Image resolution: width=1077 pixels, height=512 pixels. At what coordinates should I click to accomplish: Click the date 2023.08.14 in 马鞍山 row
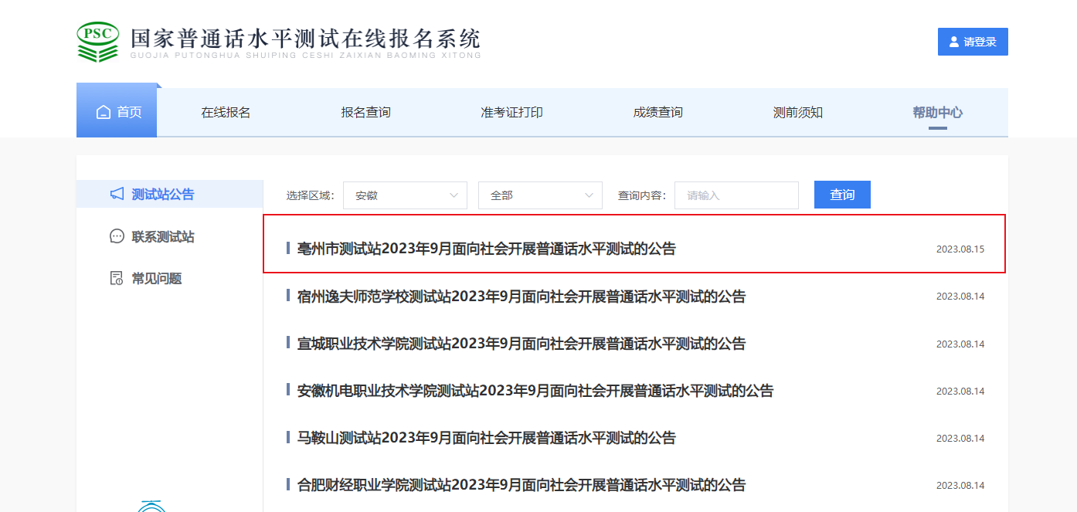960,438
